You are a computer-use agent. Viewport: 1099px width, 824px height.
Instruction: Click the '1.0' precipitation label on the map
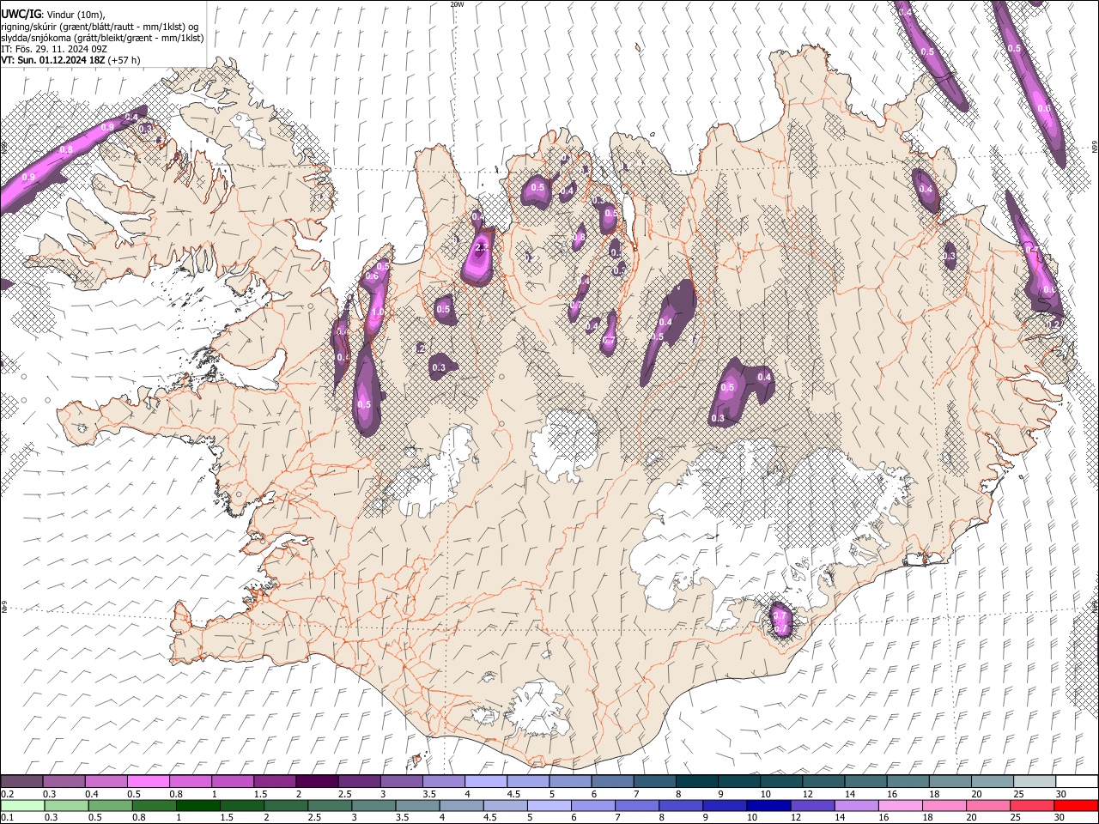tap(376, 312)
